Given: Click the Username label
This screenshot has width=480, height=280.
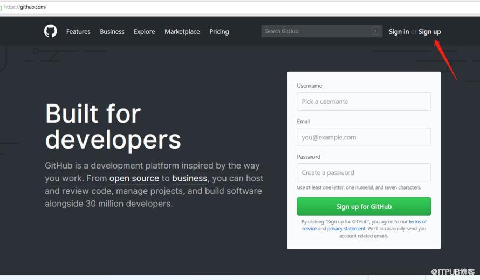Looking at the screenshot, I should (x=309, y=86).
